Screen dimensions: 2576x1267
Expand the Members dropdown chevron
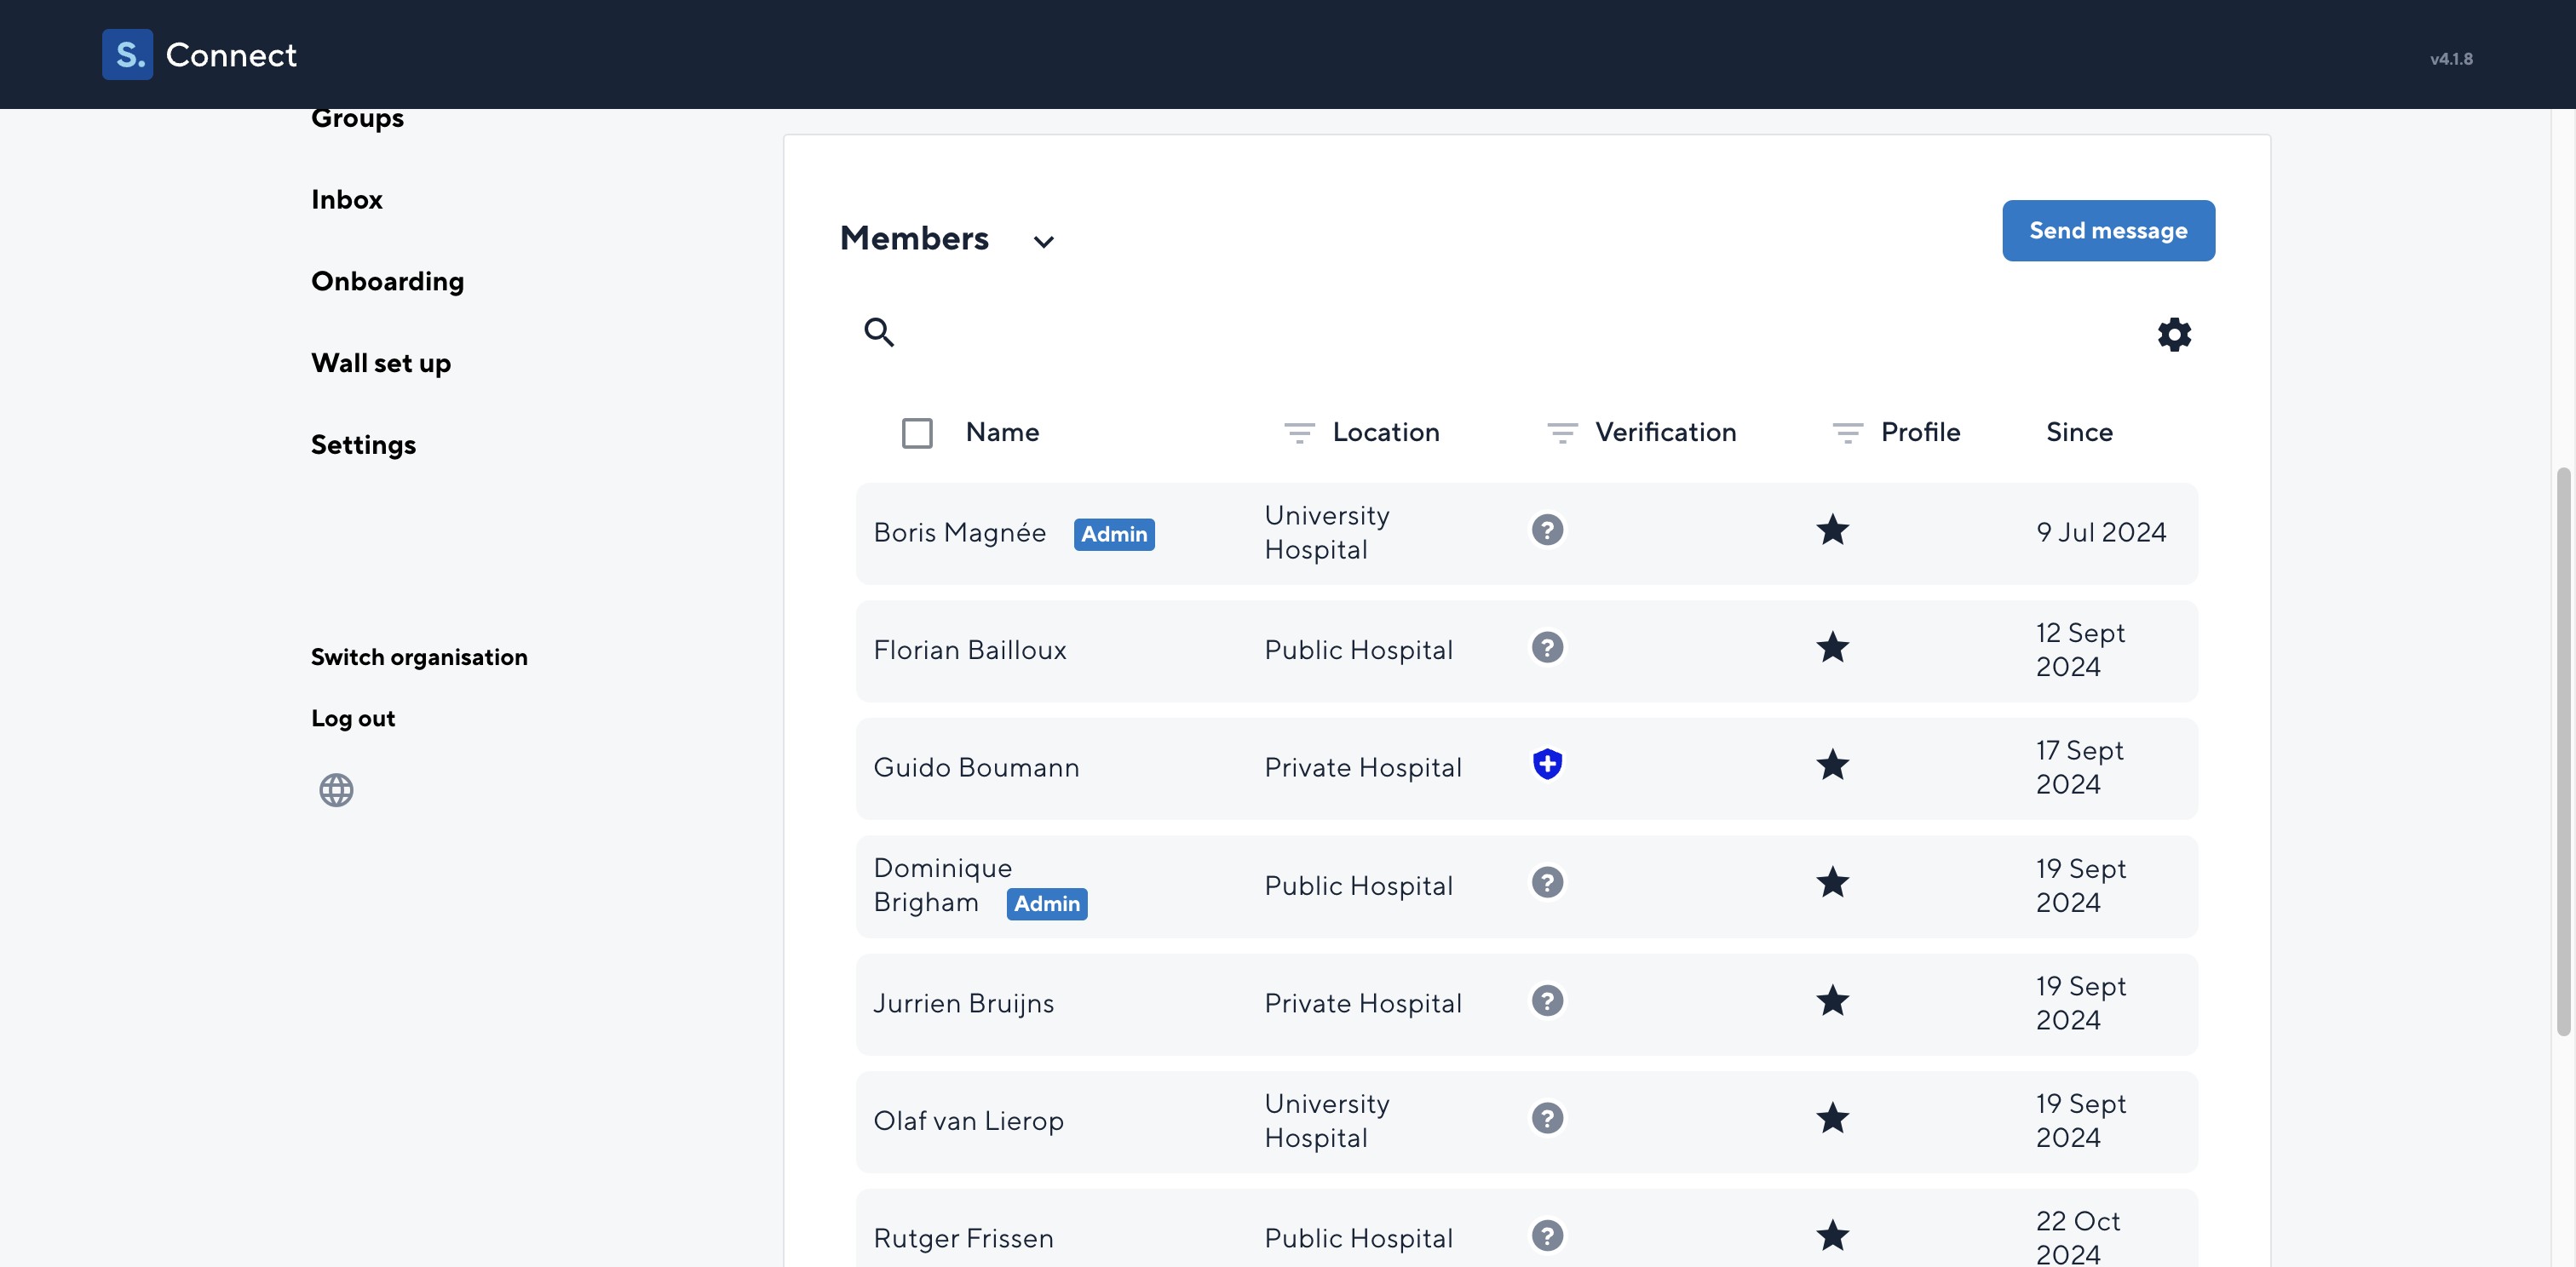coord(1043,242)
